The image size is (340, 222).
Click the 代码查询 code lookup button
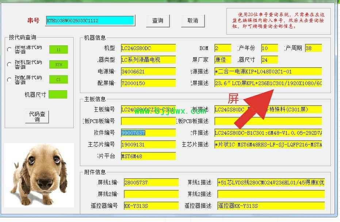click(37, 117)
